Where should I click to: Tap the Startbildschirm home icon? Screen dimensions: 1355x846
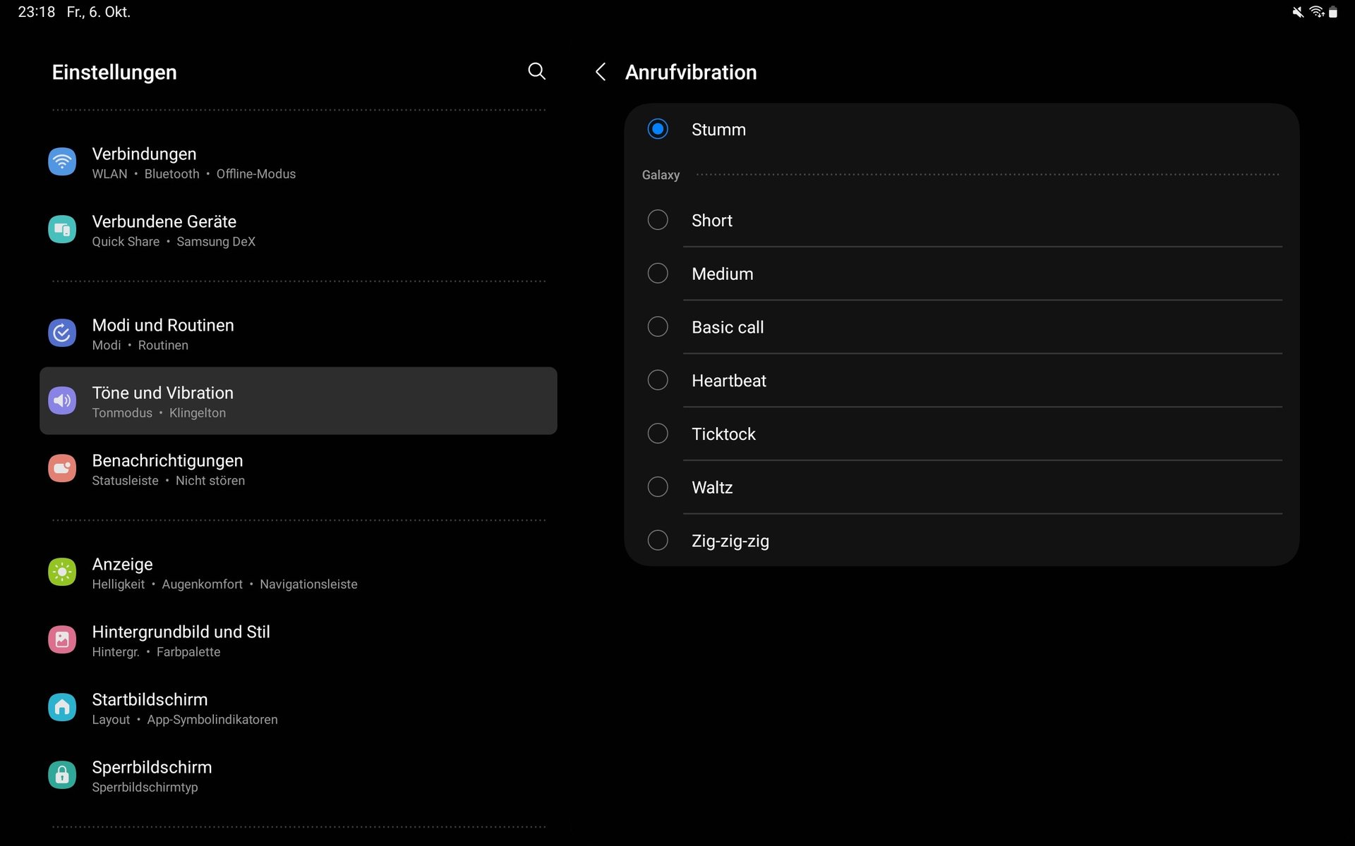(62, 708)
